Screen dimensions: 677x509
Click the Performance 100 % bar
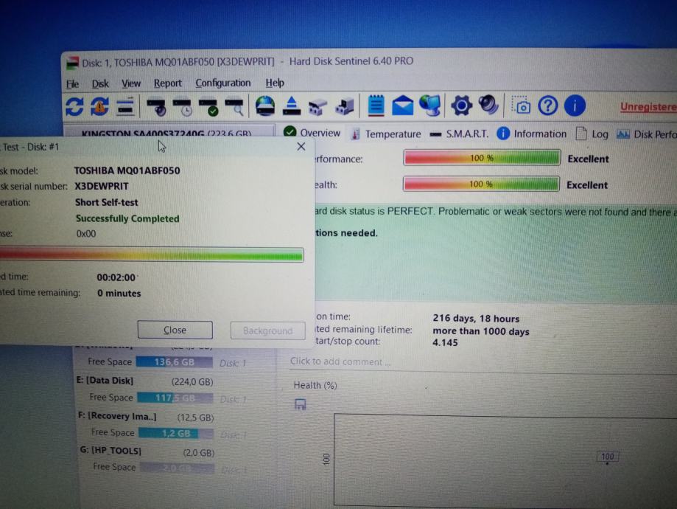482,158
